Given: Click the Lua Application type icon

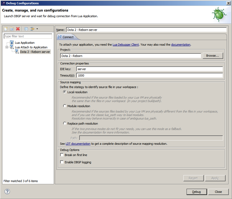Looking at the screenshot, I should 12,43.
